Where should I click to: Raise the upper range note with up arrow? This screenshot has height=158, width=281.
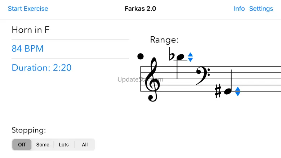click(191, 55)
